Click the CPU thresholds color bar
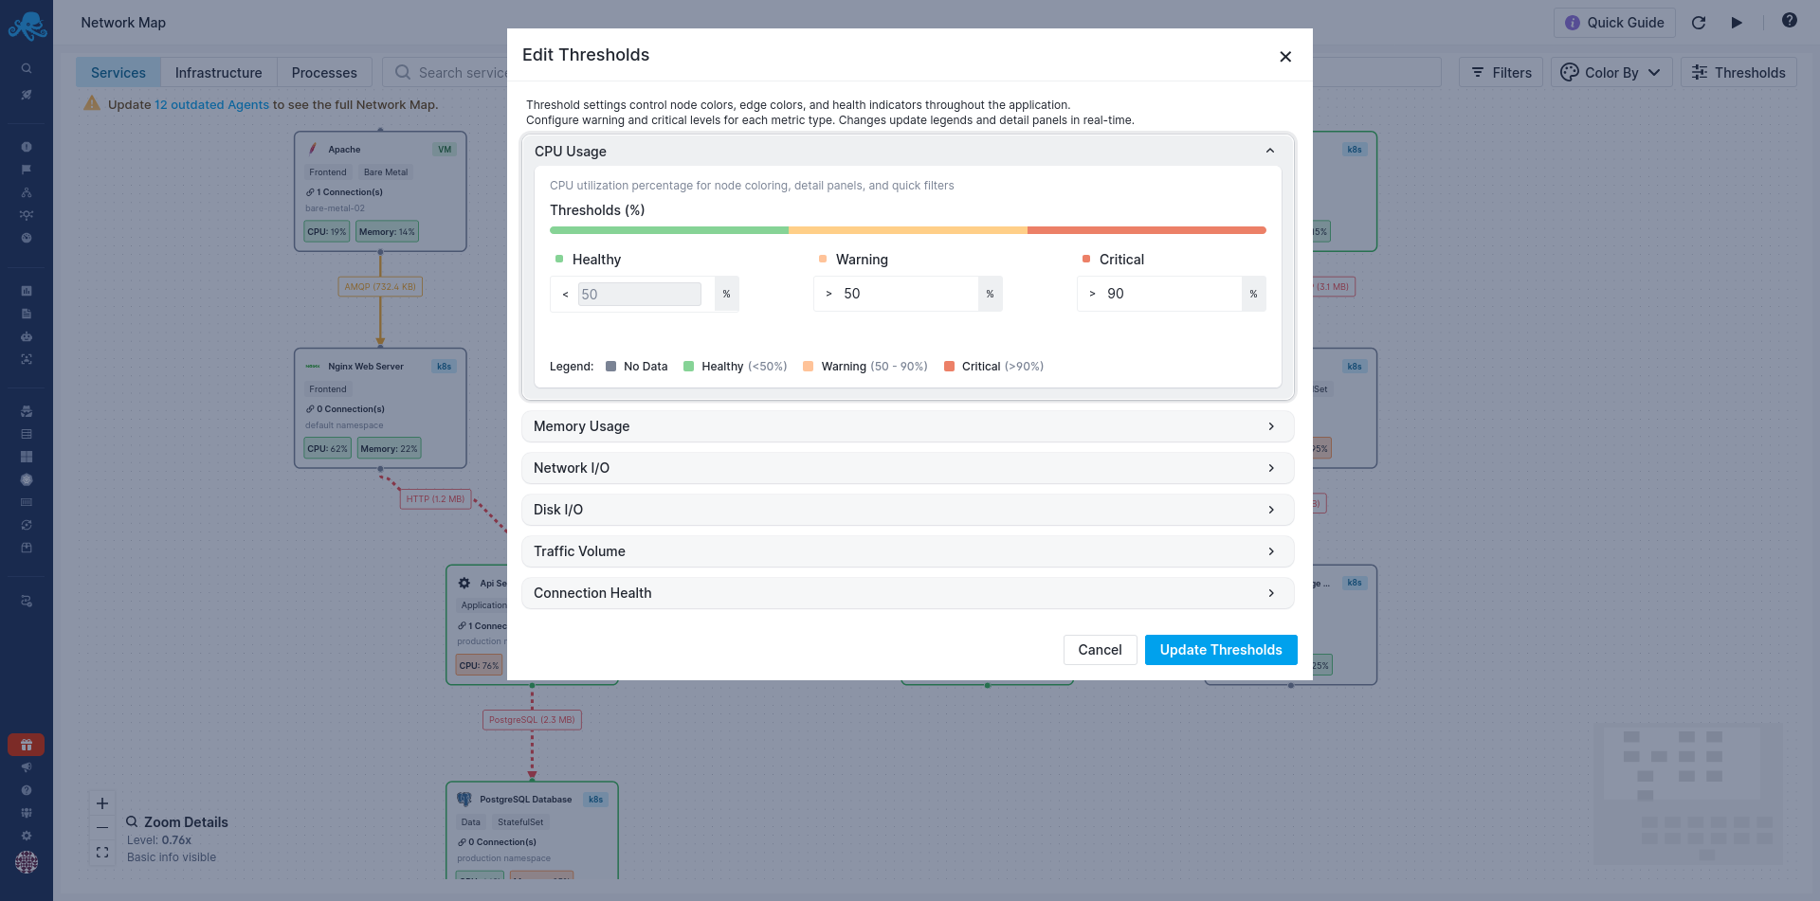This screenshot has height=901, width=1820. tap(907, 230)
